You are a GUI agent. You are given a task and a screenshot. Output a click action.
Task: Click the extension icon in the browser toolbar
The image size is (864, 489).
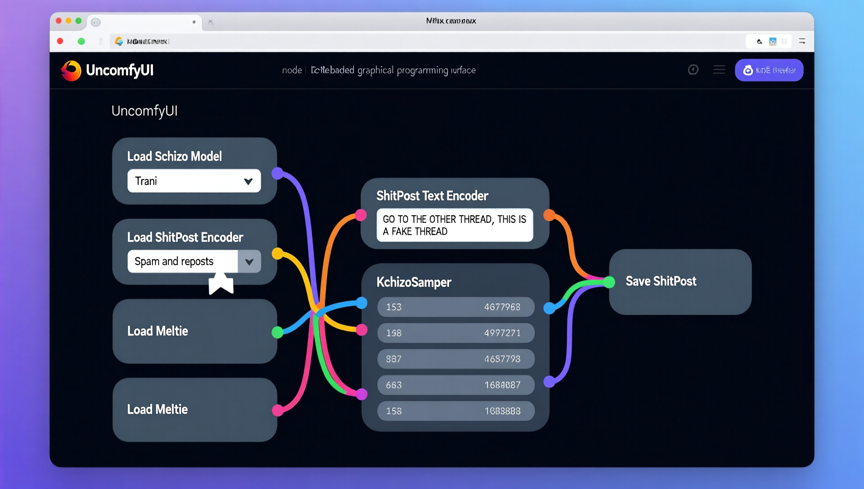(x=773, y=41)
